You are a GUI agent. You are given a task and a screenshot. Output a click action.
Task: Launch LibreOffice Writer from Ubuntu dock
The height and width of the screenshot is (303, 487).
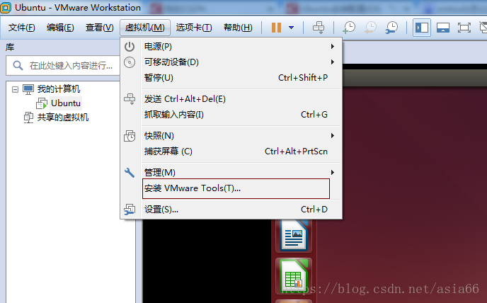[x=294, y=235]
